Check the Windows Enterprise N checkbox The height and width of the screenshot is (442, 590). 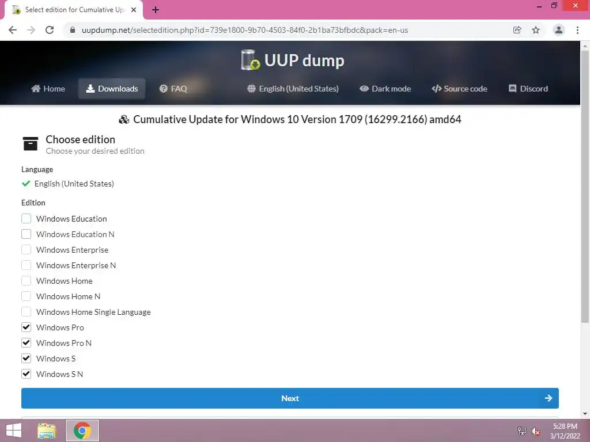pos(27,265)
